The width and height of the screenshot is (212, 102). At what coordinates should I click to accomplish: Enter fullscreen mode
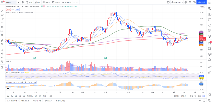point(190,2)
